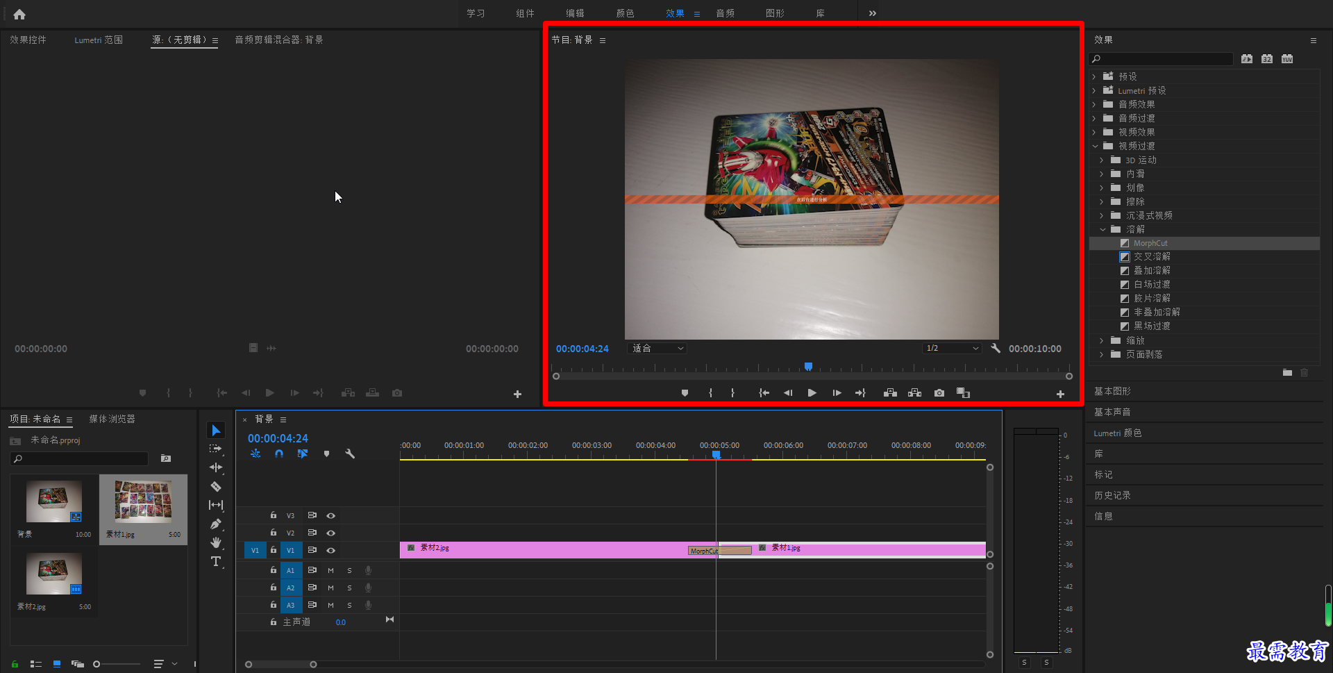The width and height of the screenshot is (1333, 673).
Task: Select the Ripple Edit tool
Action: [x=216, y=467]
